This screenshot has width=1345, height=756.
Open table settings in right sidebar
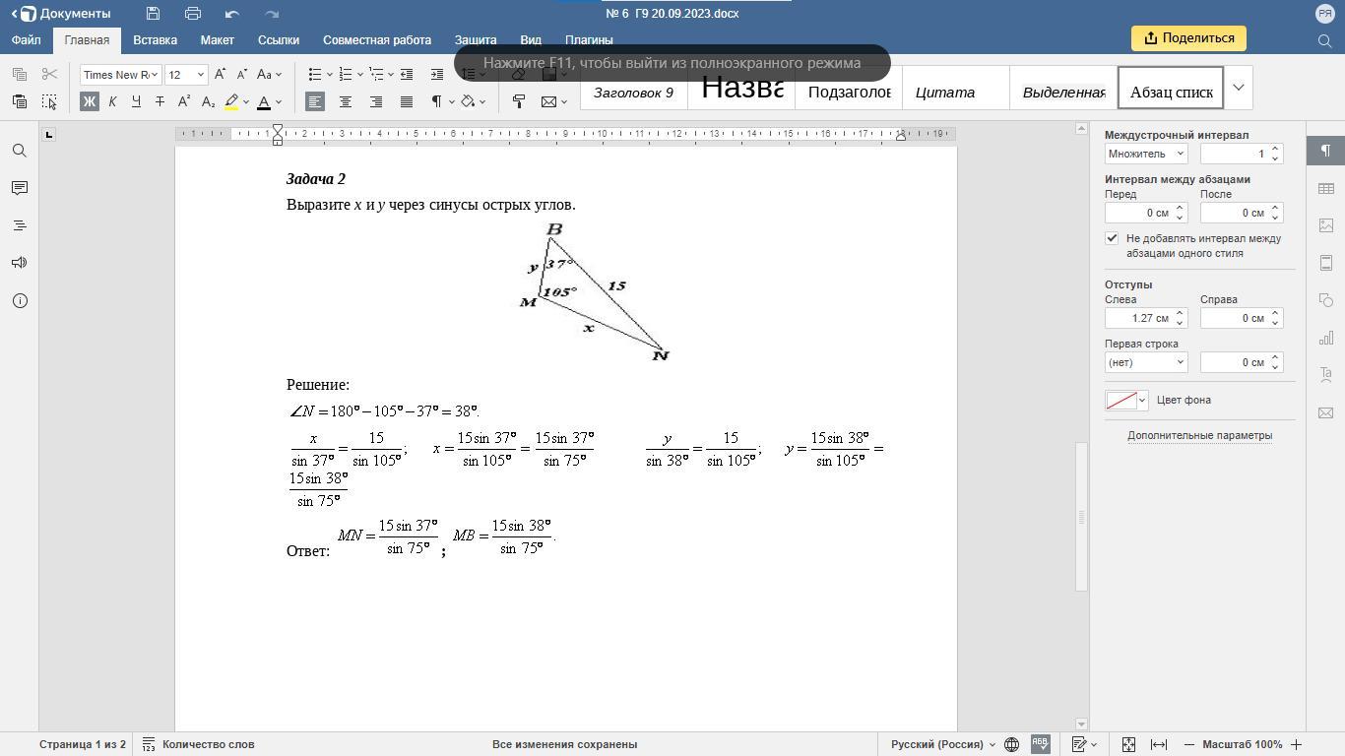(1326, 188)
